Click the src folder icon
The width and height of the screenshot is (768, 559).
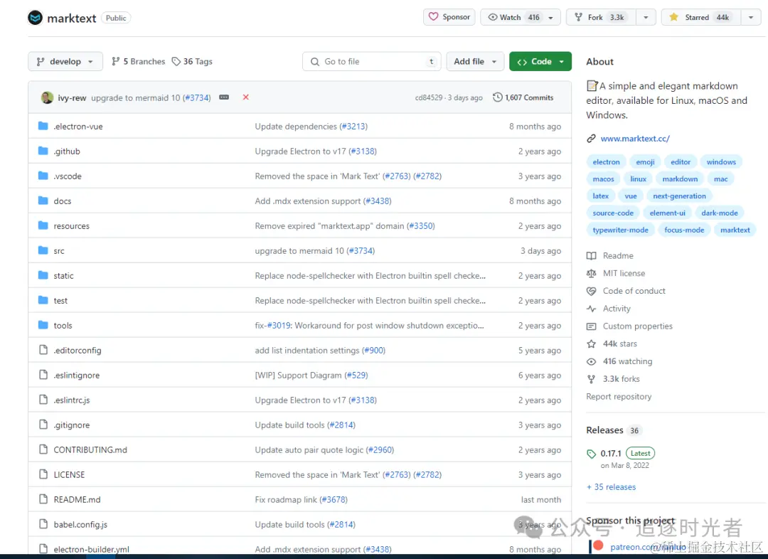[x=43, y=250]
